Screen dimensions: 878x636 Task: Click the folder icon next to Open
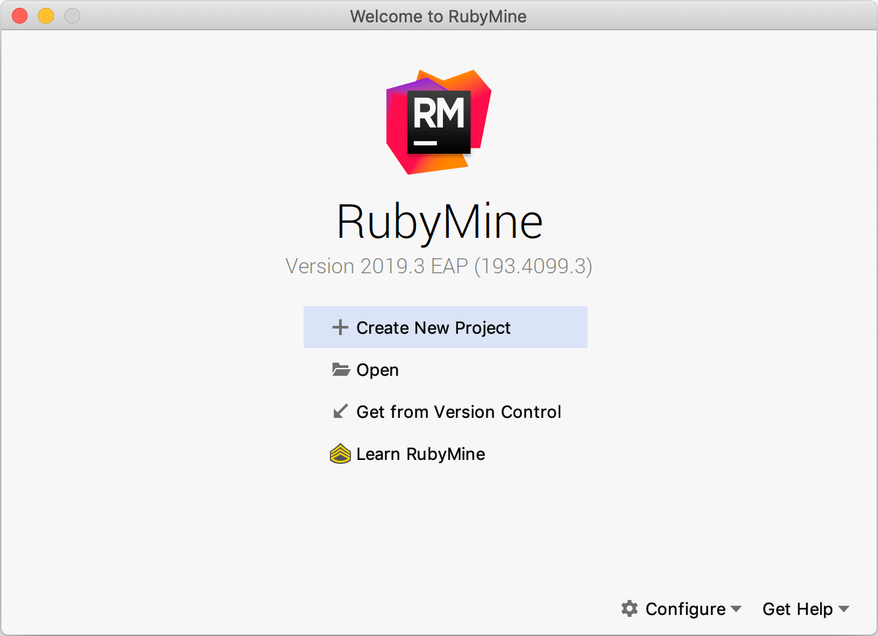pyautogui.click(x=340, y=369)
